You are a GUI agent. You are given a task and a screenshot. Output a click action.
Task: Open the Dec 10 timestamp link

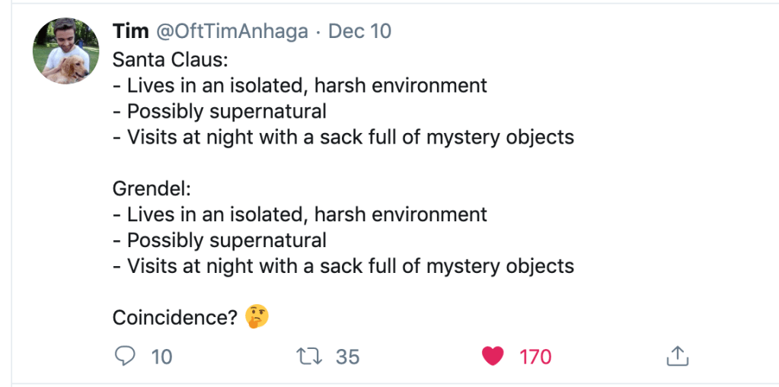pyautogui.click(x=359, y=31)
